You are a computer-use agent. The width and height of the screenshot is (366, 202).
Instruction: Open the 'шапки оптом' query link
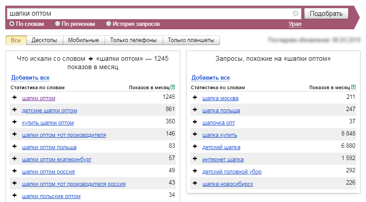point(38,98)
